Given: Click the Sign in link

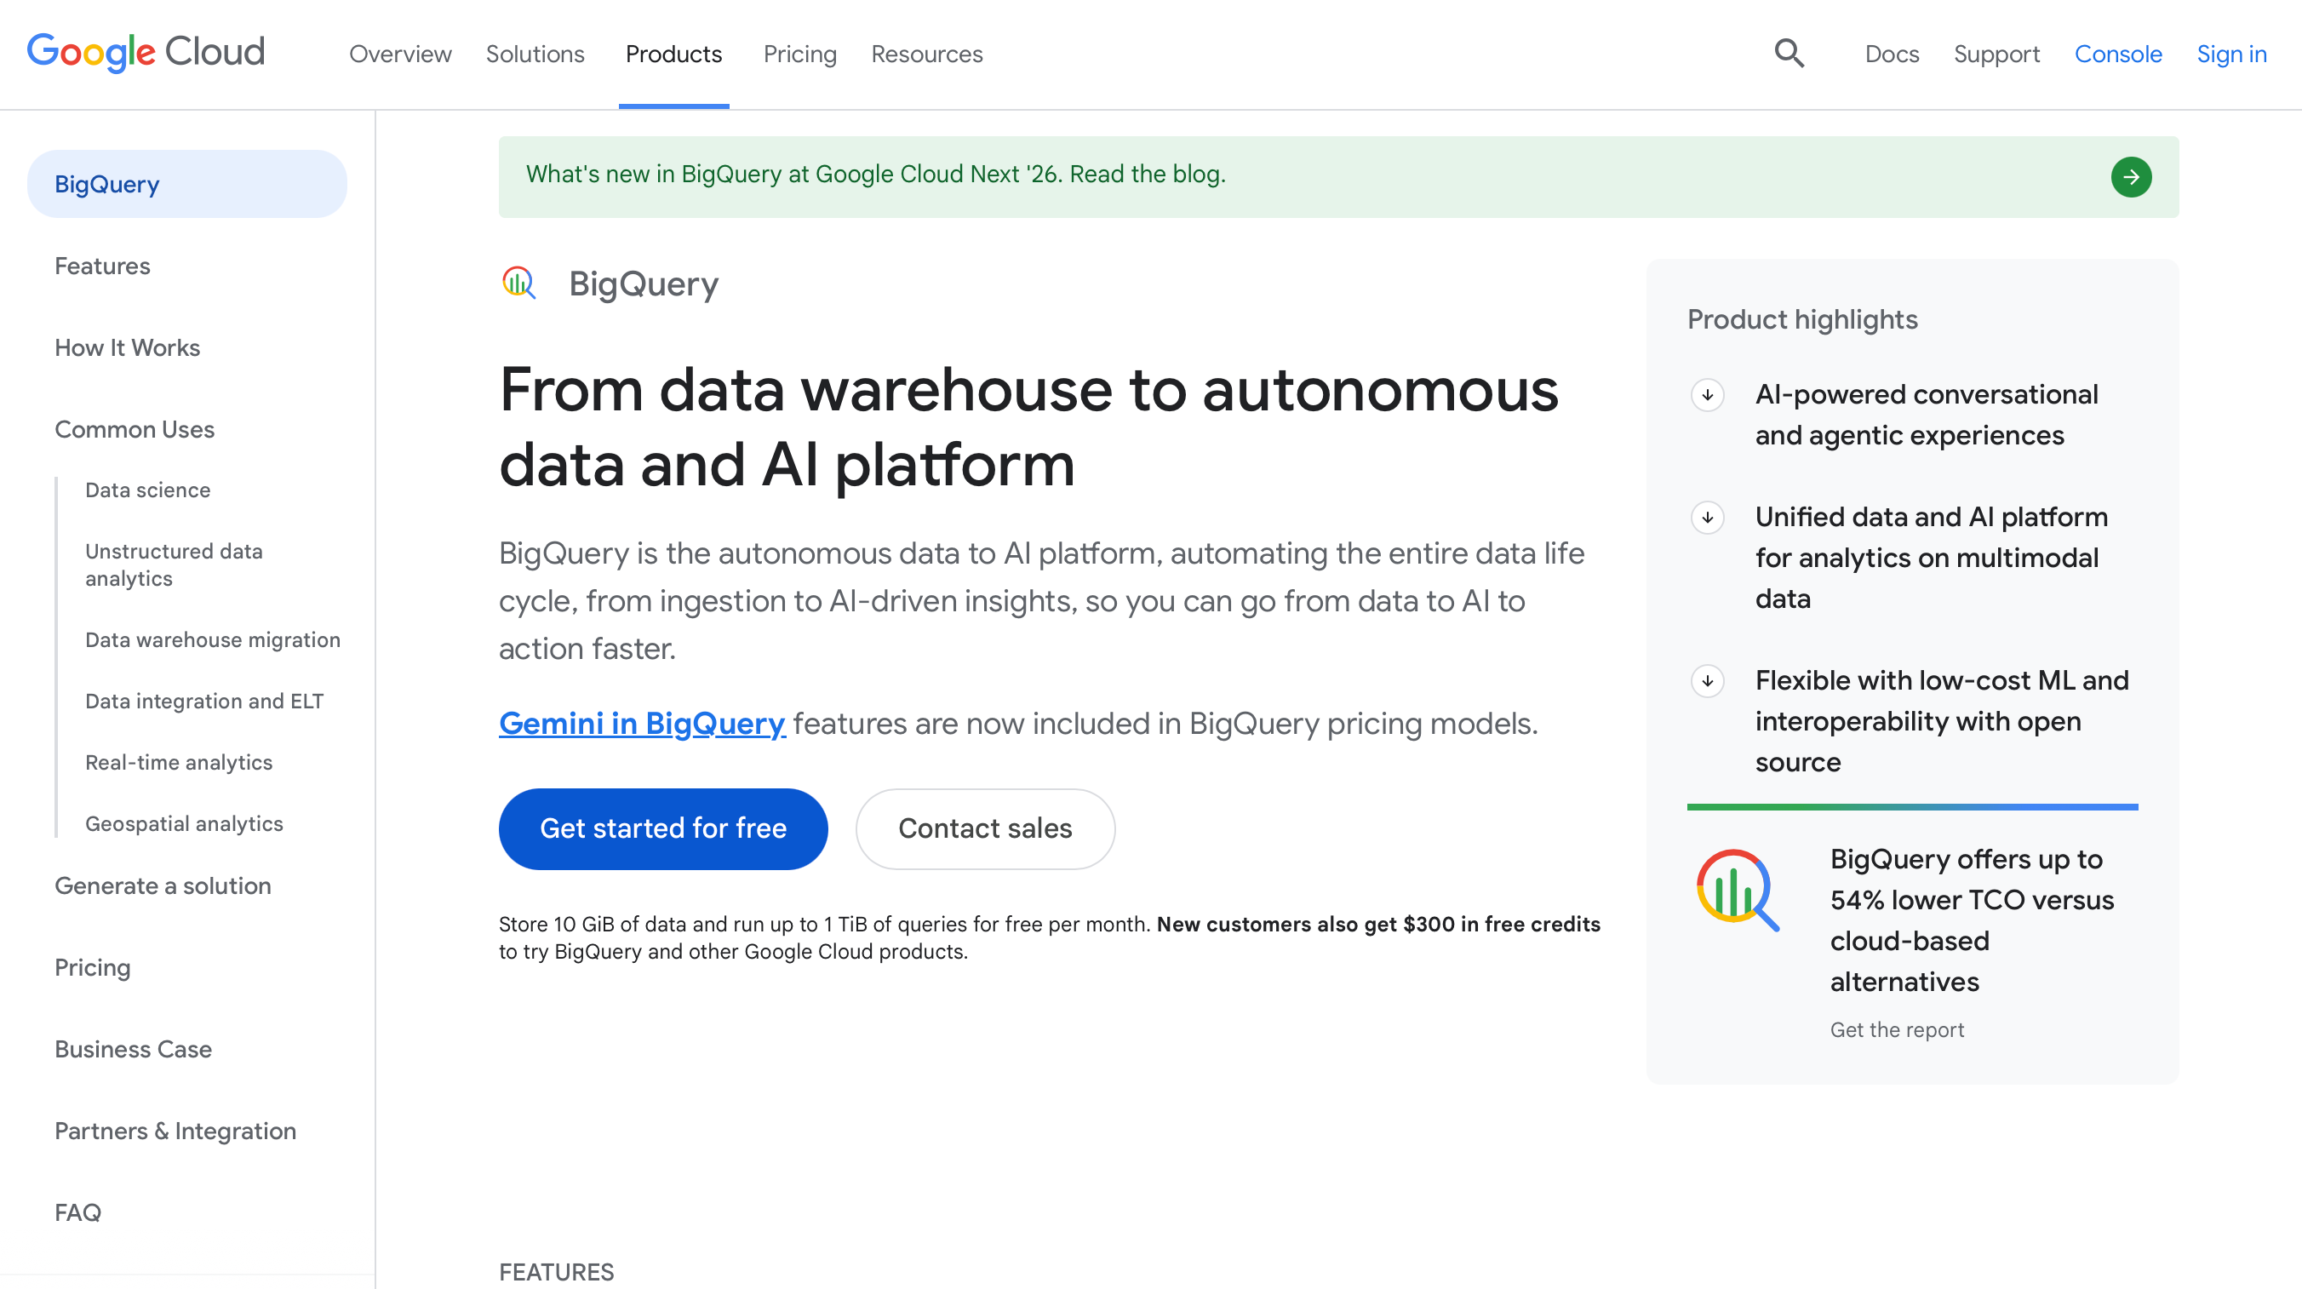Looking at the screenshot, I should [2230, 54].
